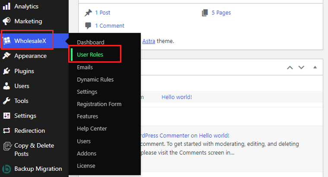Collapse the widget panel with triangle toggle
This screenshot has height=177, width=328.
pos(315,67)
